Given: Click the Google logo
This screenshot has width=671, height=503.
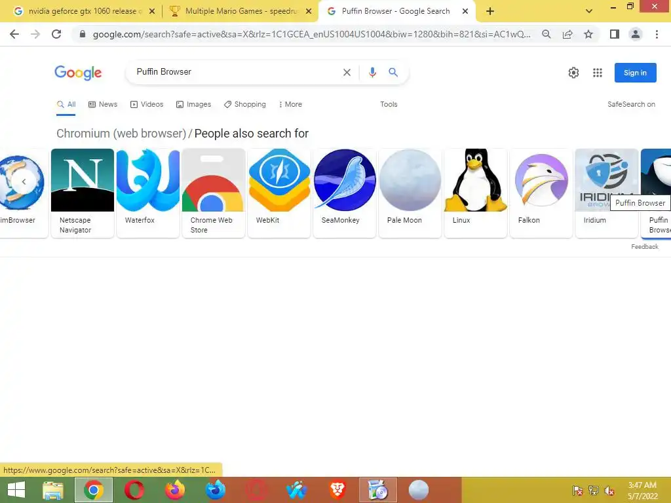Looking at the screenshot, I should pos(78,73).
